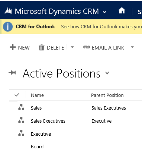Image resolution: width=142 pixels, height=161 pixels.
Task: Click the hierarchy icon for Executive row
Action: coord(21,133)
